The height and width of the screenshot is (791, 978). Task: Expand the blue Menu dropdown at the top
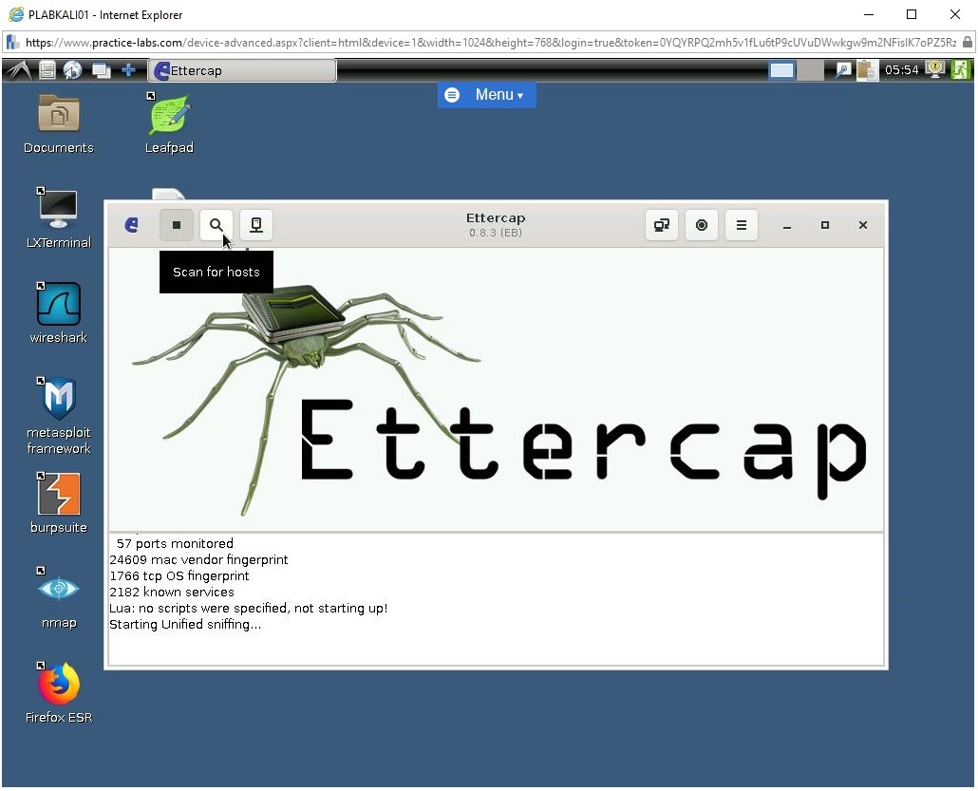coord(487,94)
